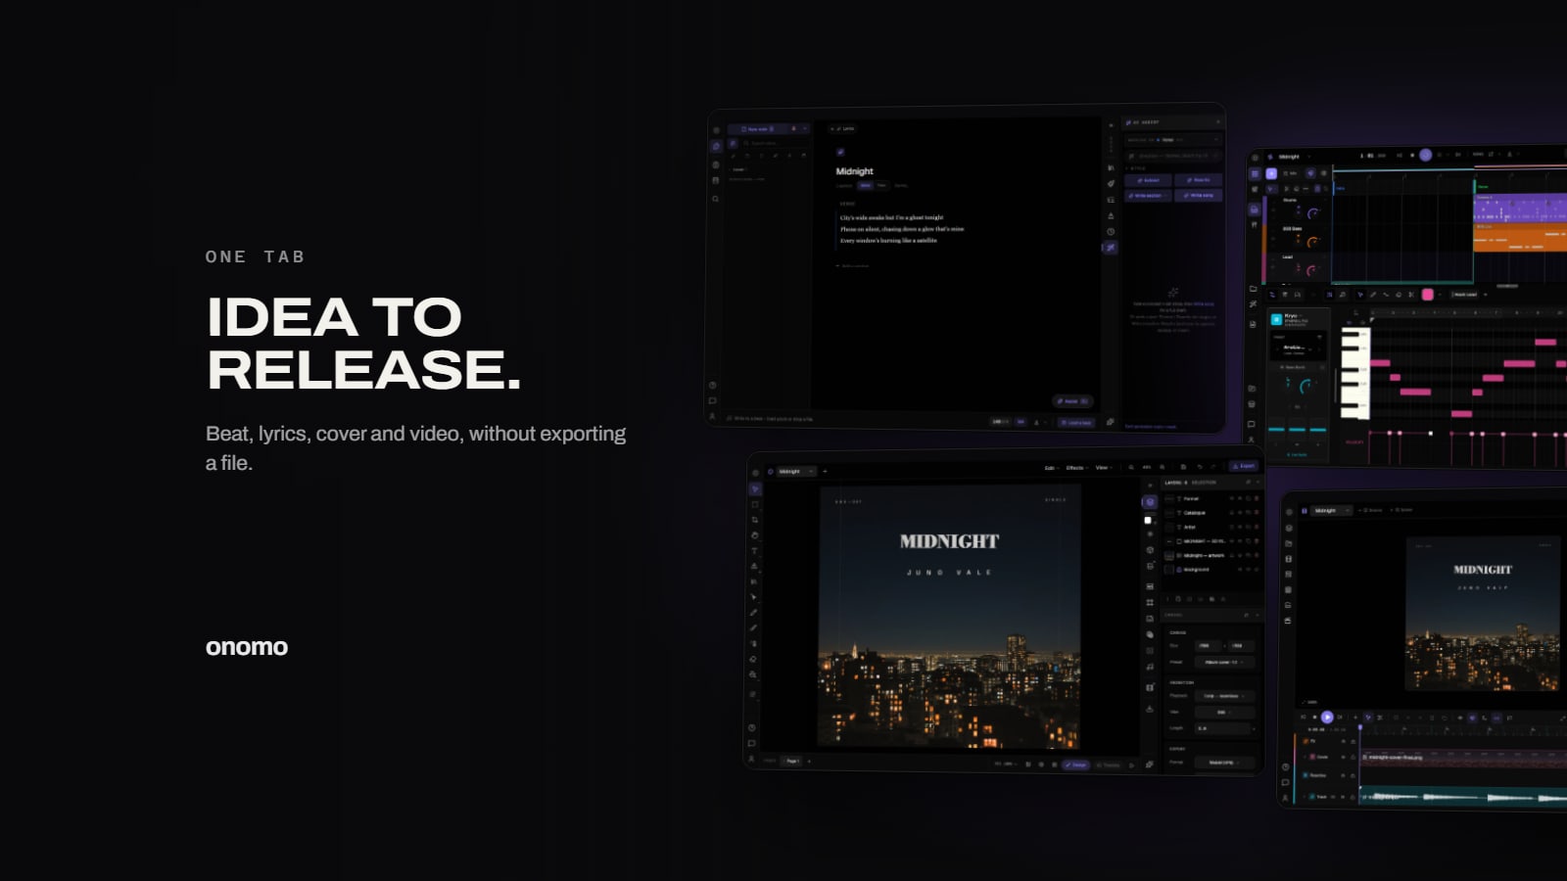Click the Load a beat button
Image resolution: width=1567 pixels, height=881 pixels.
click(1076, 422)
